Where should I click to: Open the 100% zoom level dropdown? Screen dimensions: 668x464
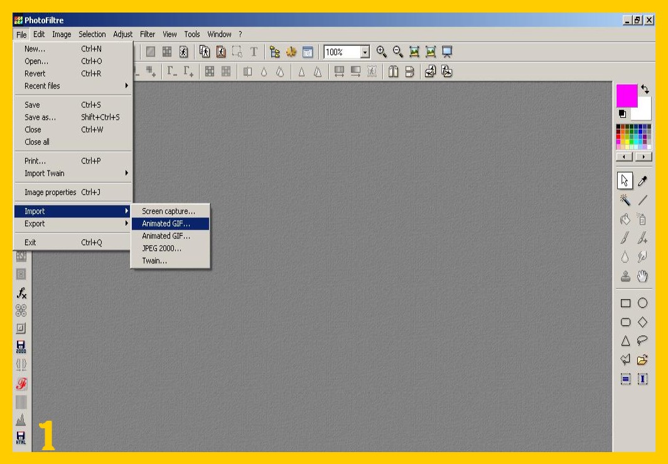click(x=365, y=53)
